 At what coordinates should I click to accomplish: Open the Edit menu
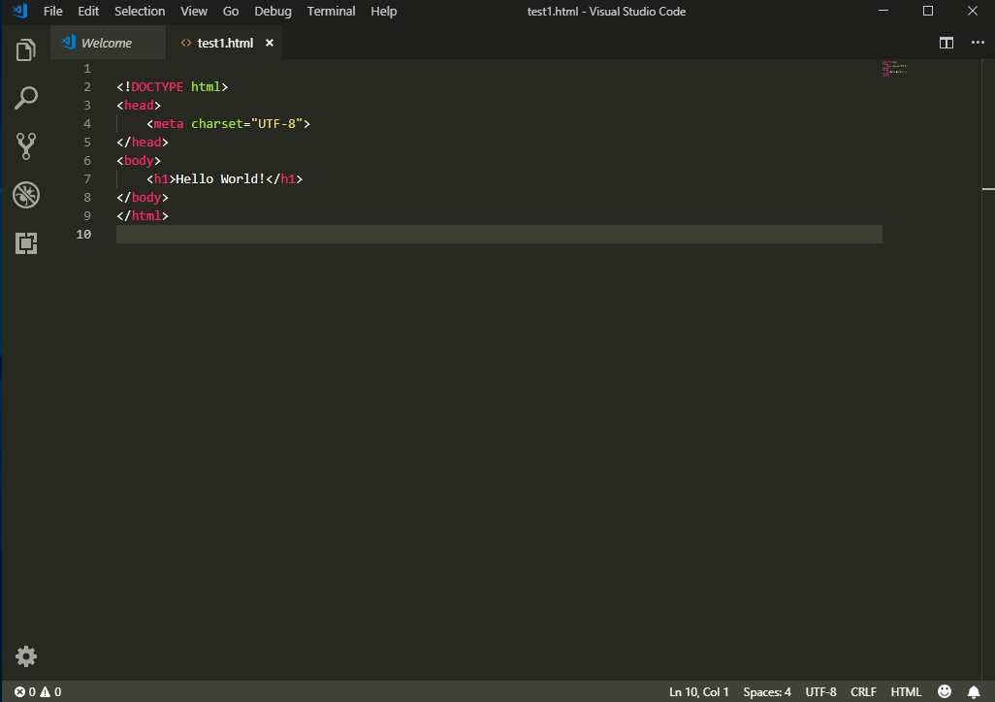(x=88, y=11)
